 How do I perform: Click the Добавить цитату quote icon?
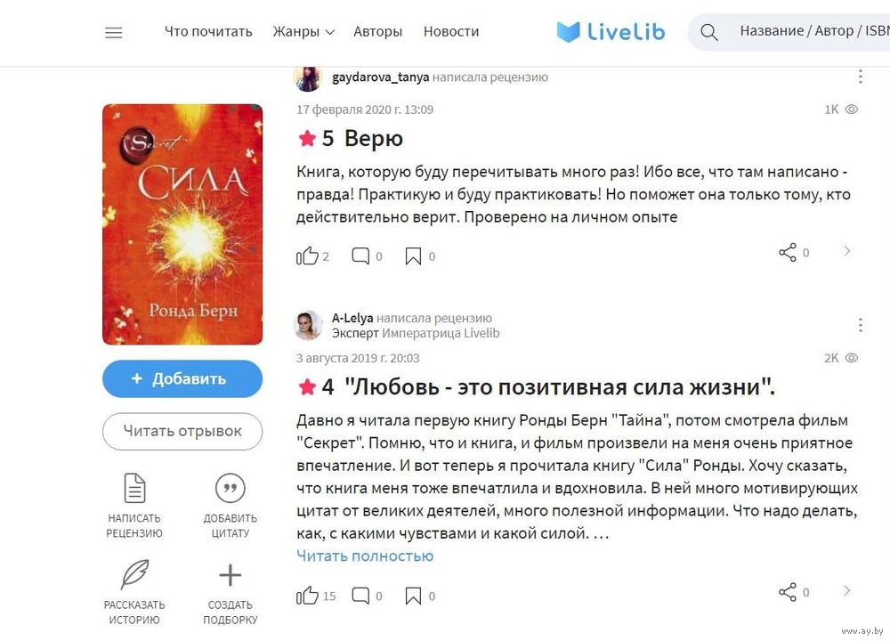pyautogui.click(x=230, y=488)
